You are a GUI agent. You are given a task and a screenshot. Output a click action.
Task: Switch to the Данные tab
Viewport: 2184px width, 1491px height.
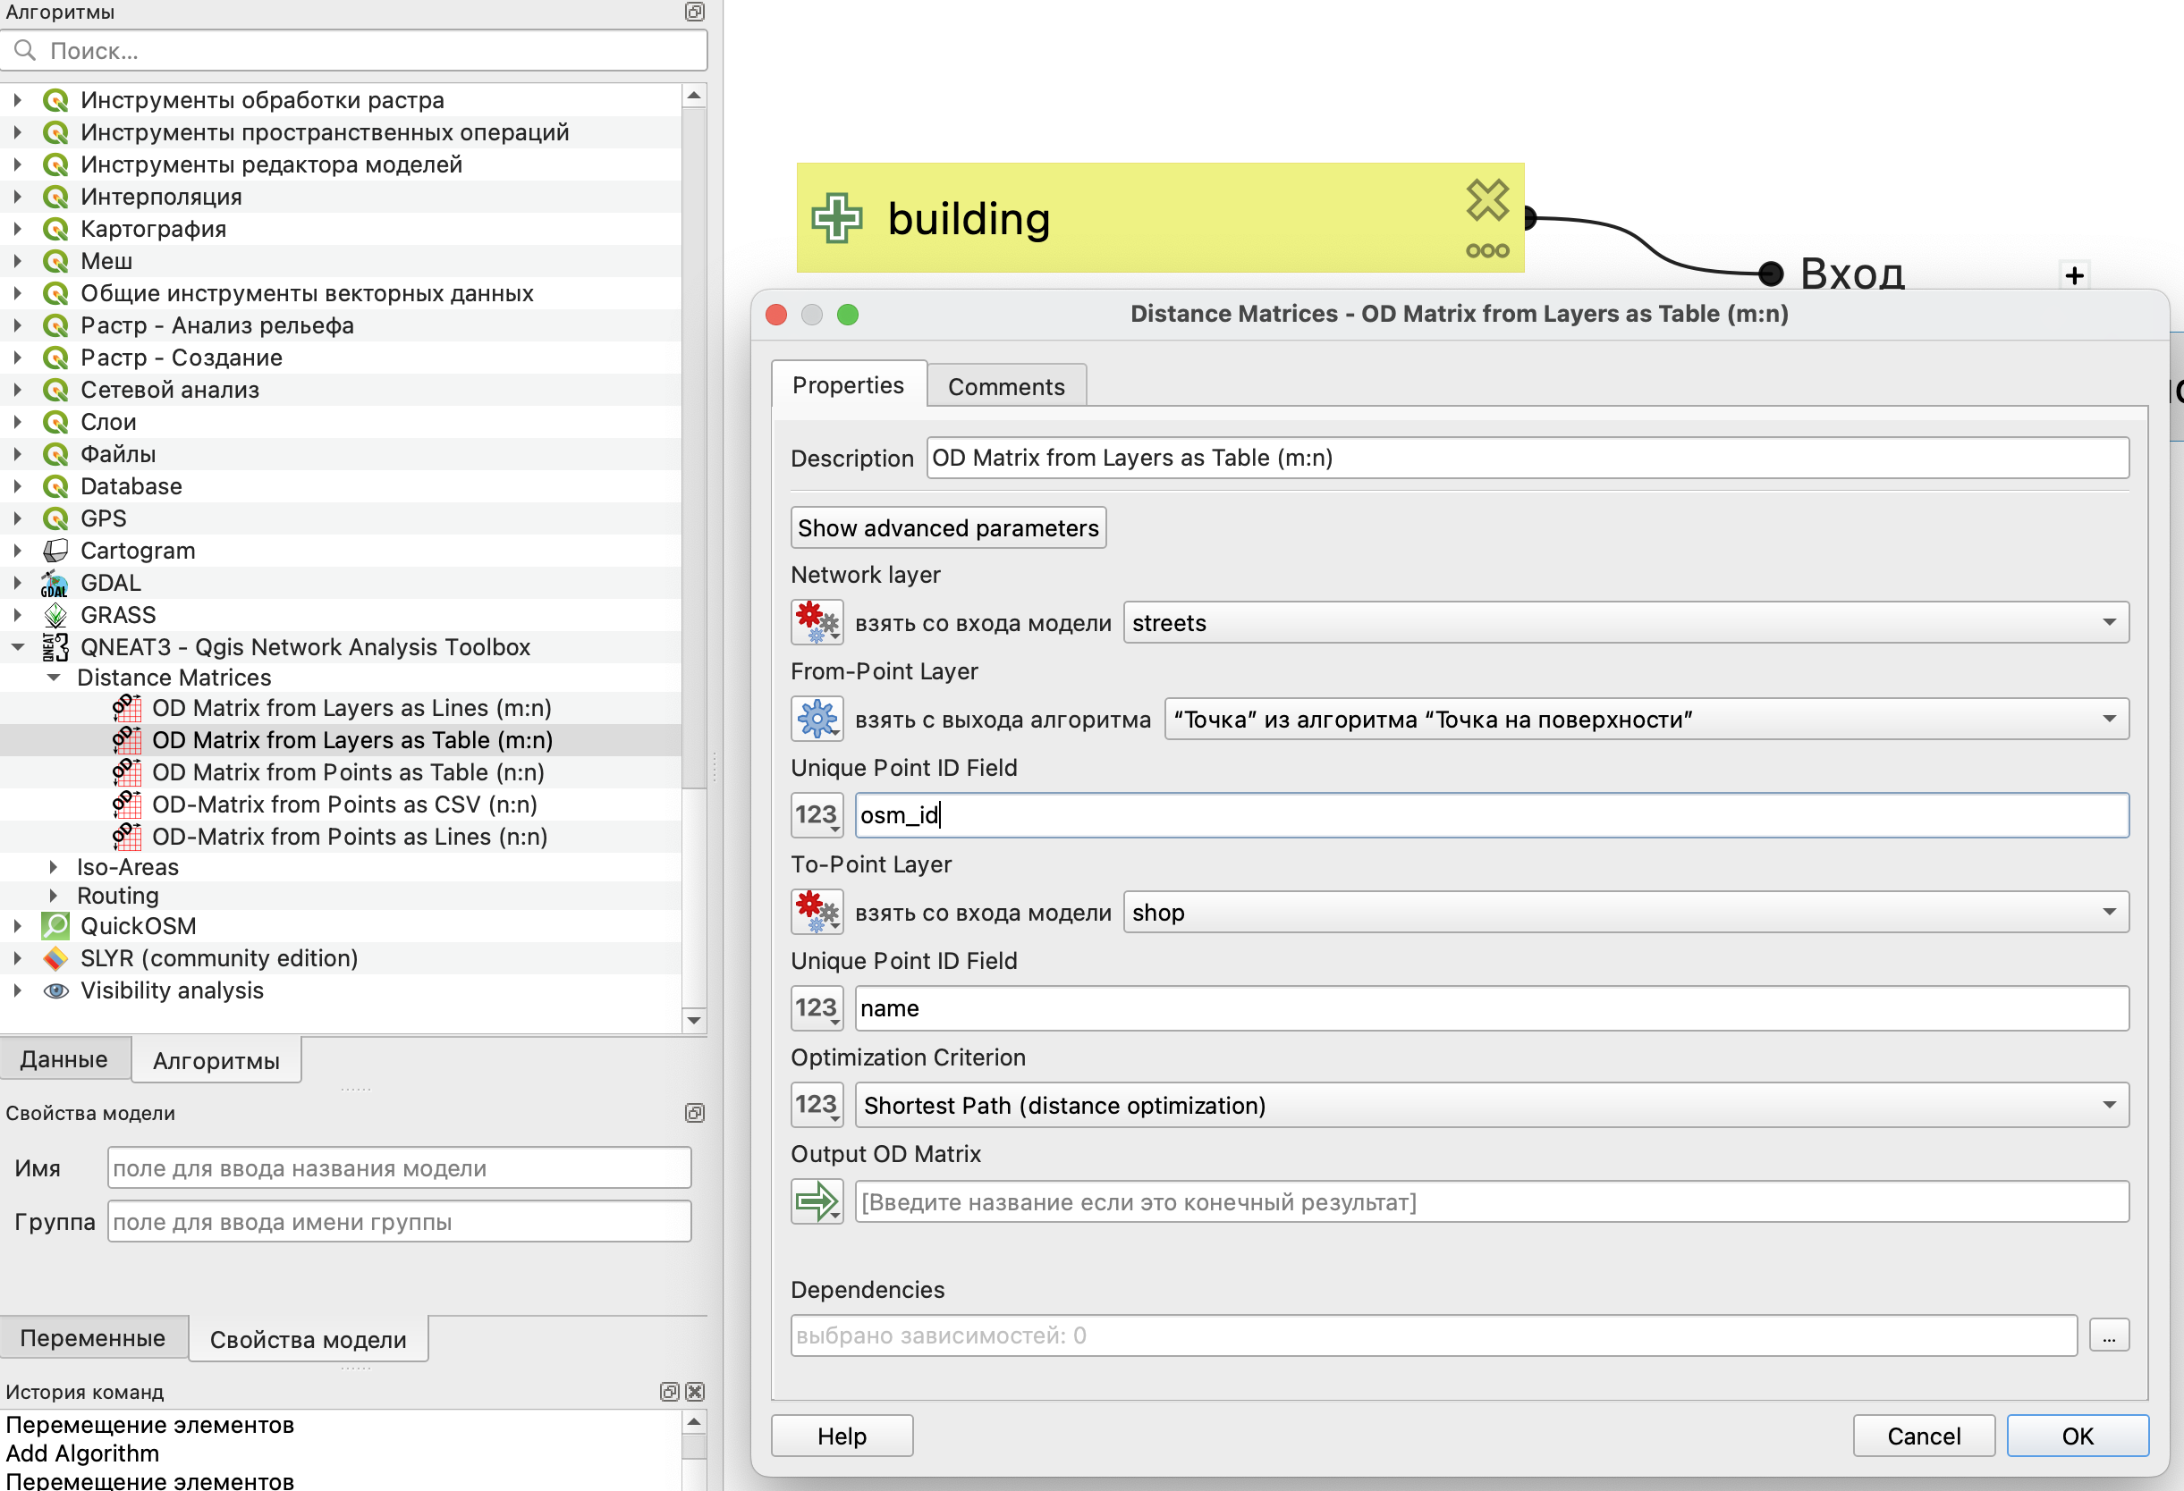pos(63,1059)
